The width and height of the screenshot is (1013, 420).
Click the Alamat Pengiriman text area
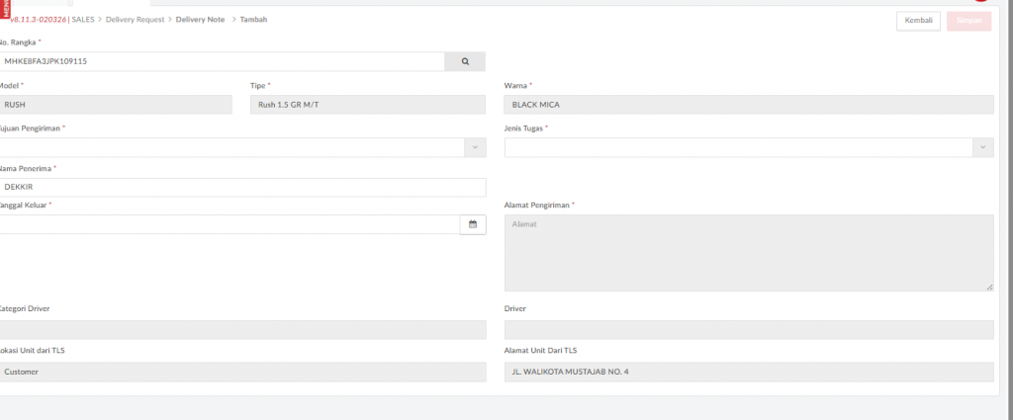(x=748, y=253)
